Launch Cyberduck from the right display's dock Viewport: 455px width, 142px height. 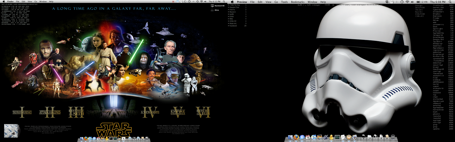pos(332,137)
